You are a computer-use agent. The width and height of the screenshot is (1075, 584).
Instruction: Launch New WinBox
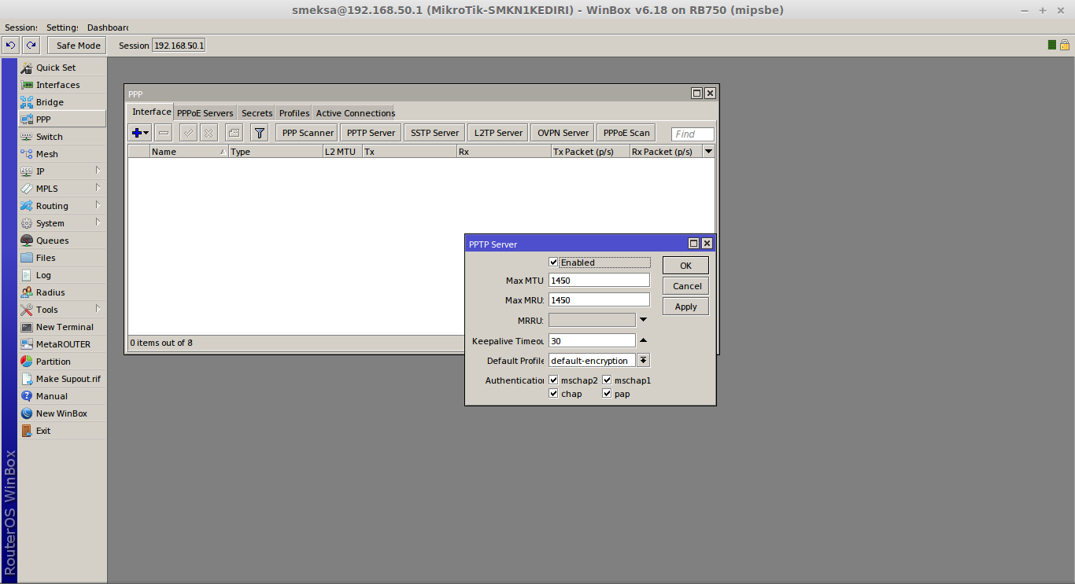click(62, 413)
